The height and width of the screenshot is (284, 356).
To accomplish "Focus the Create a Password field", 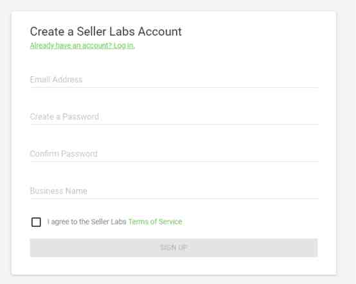I will [174, 117].
